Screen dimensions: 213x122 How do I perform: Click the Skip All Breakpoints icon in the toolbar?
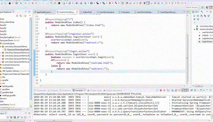(x=21, y=3)
